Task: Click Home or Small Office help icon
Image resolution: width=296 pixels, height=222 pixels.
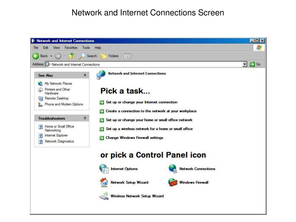Action: tap(40, 127)
